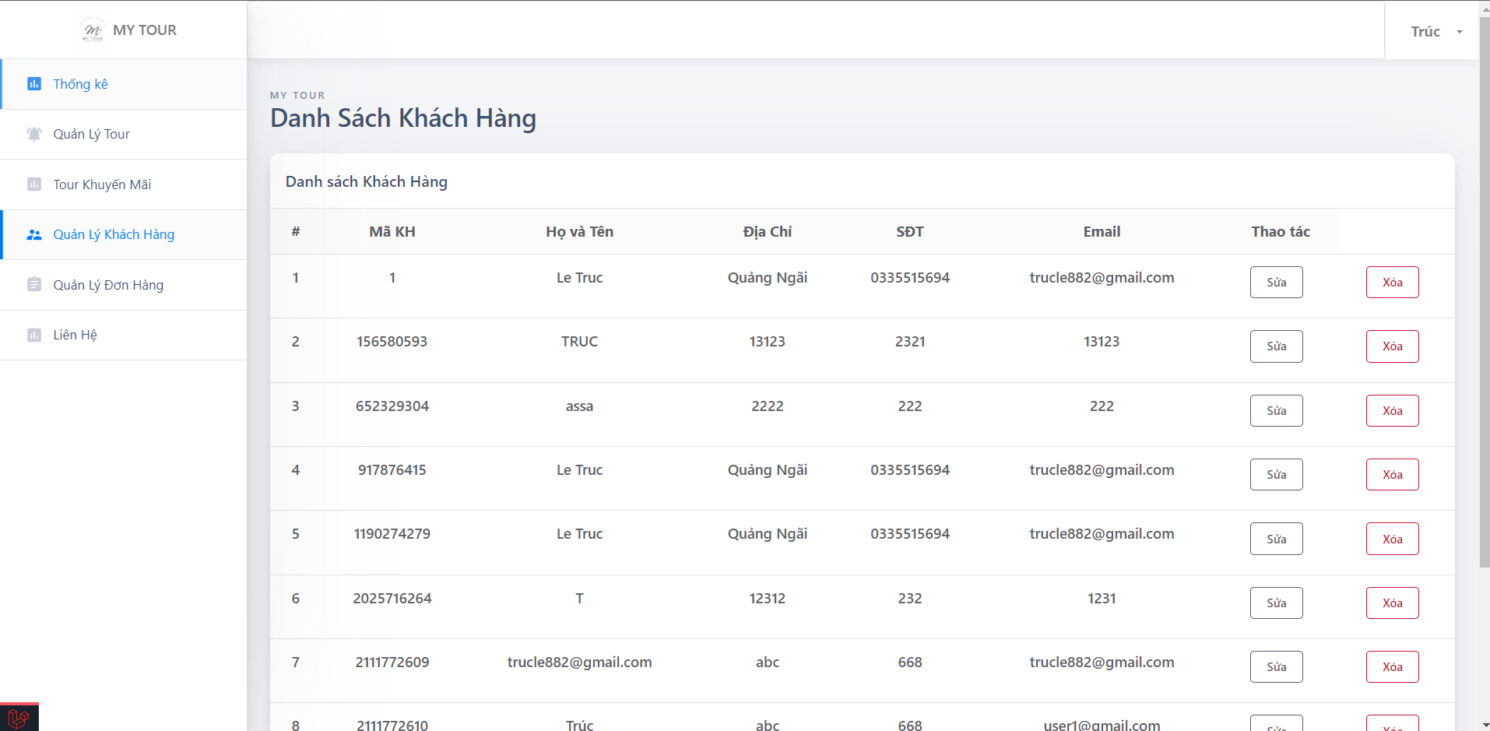
Task: Click customer ID 652329304
Action: (392, 406)
